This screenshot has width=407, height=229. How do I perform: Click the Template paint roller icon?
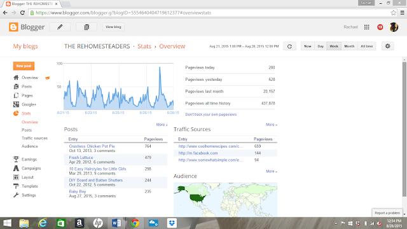pos(16,186)
